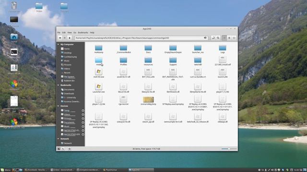The width and height of the screenshot is (307, 172).
Task: Select the Docs folder
Action: [148, 49]
